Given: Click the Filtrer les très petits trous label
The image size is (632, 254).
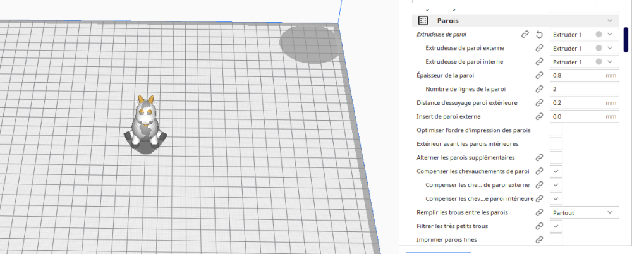Looking at the screenshot, I should point(453,226).
